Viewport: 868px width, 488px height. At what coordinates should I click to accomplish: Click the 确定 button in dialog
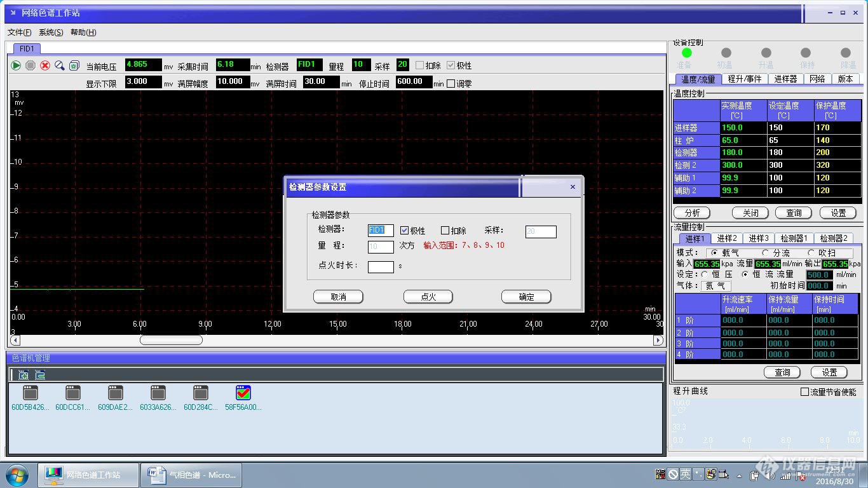pyautogui.click(x=526, y=297)
